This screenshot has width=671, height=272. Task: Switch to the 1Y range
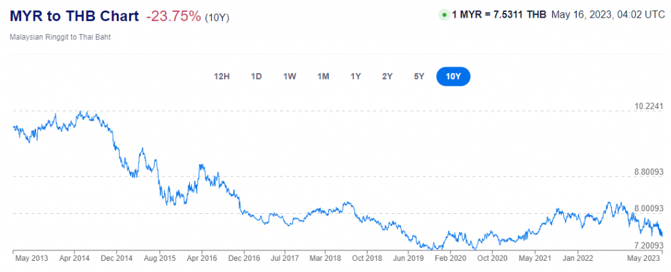356,76
